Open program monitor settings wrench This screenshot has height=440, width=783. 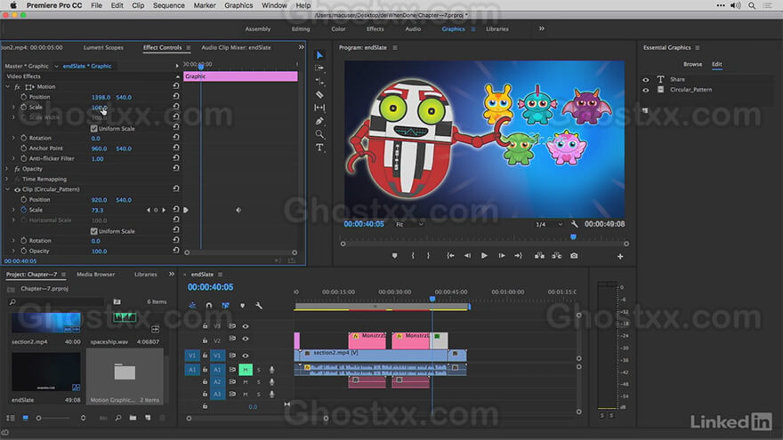(574, 225)
